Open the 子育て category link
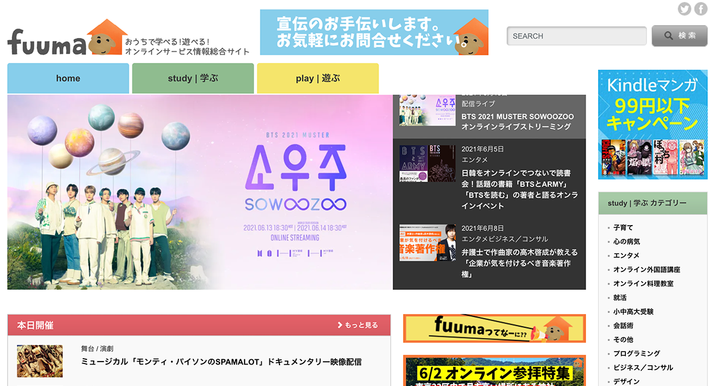This screenshot has width=712, height=386. click(623, 227)
